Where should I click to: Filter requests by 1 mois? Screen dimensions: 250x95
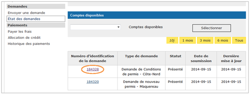click(188, 40)
